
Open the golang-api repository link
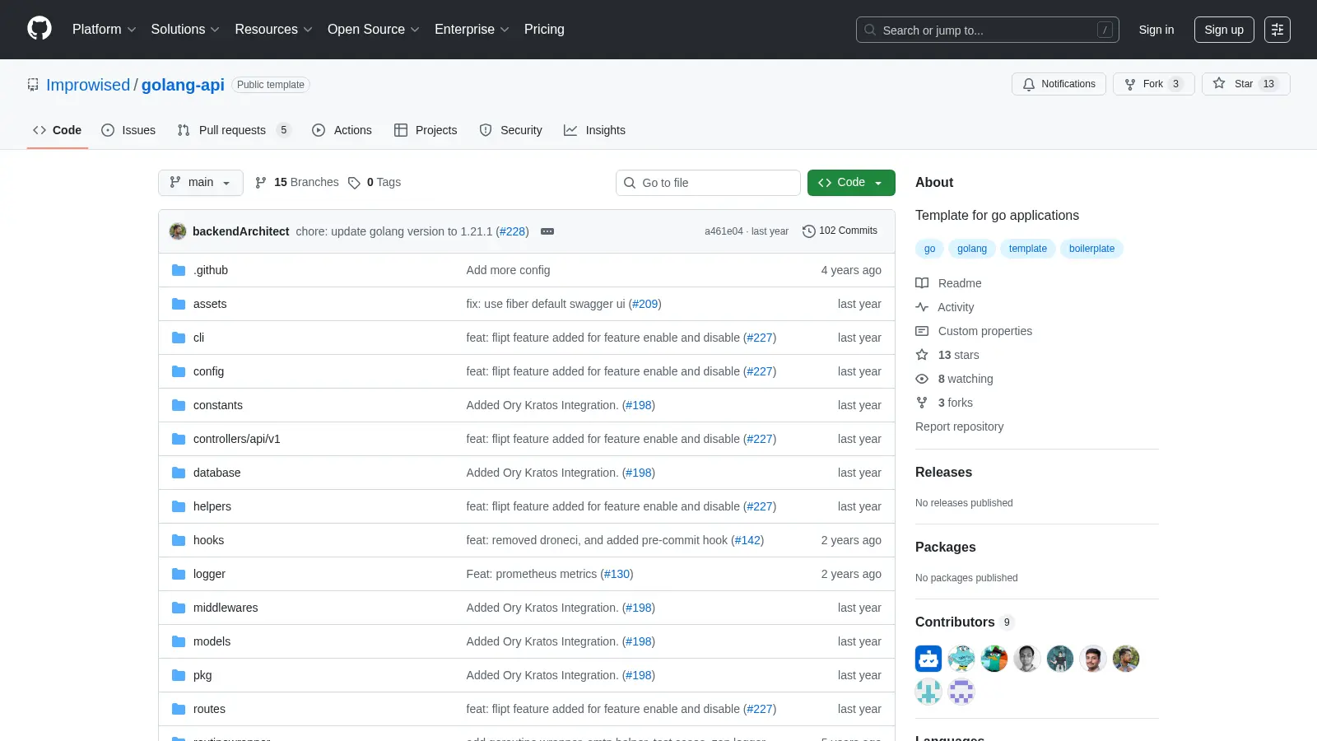click(183, 85)
